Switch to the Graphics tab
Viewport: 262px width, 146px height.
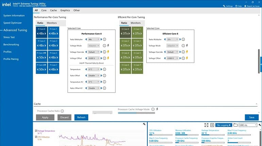65,10
